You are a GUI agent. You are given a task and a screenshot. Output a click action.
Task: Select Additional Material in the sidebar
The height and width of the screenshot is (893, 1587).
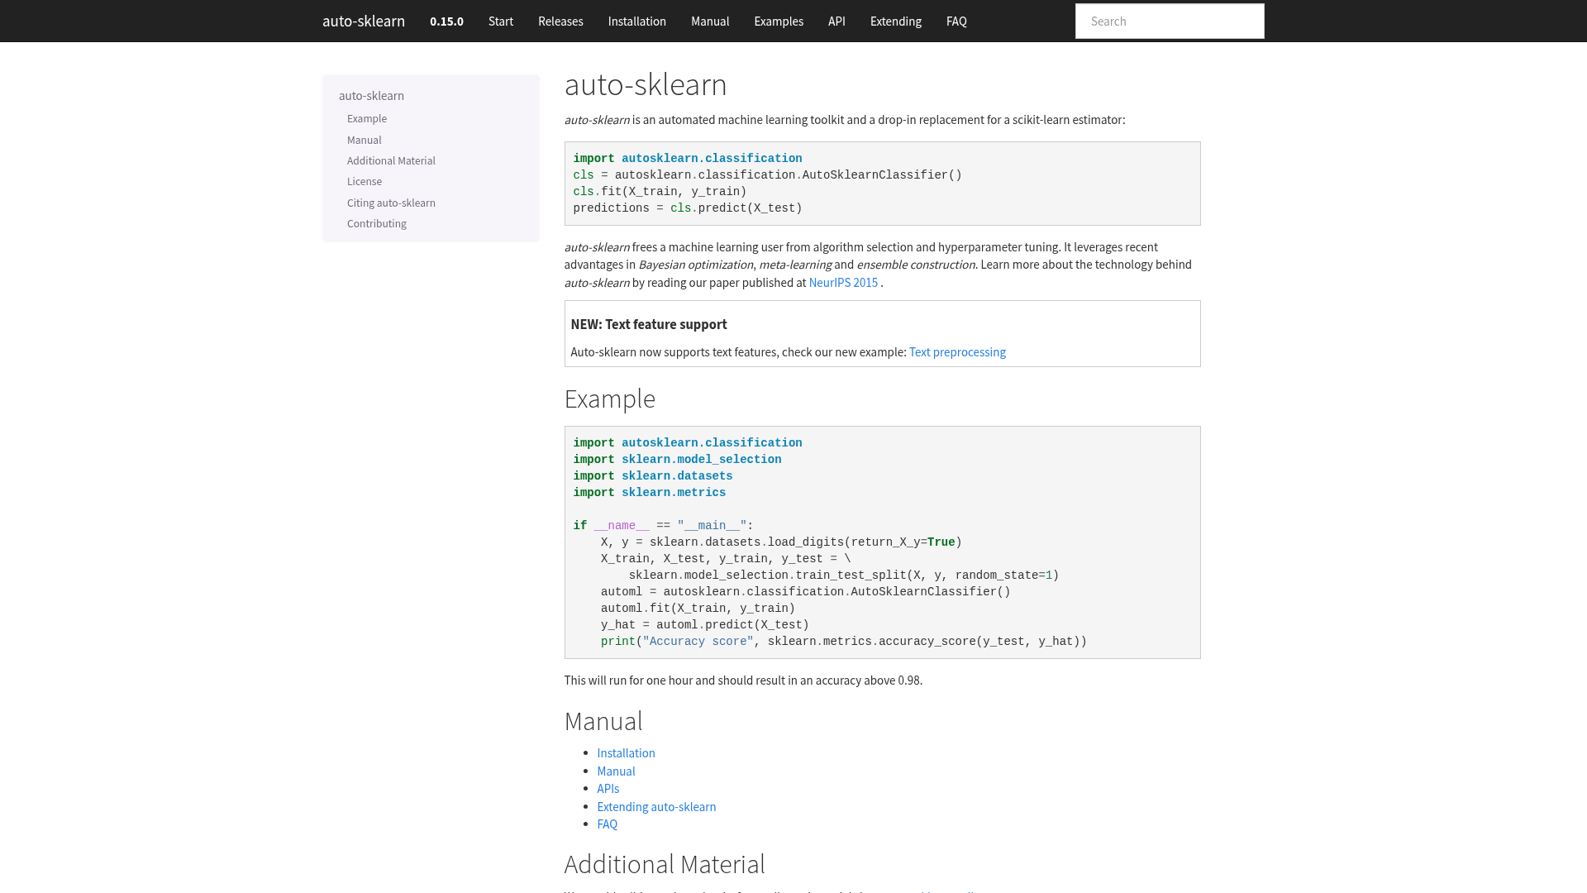point(391,160)
